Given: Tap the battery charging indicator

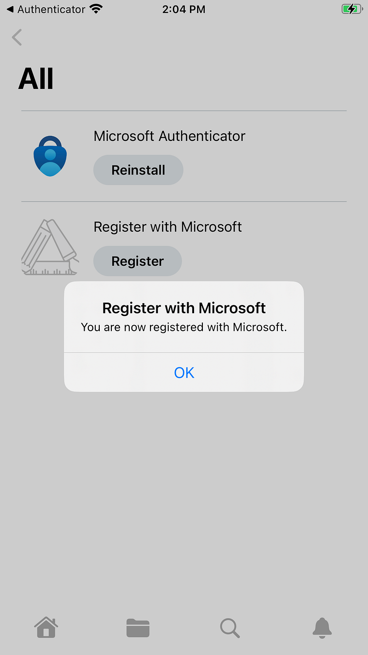Looking at the screenshot, I should point(351,8).
